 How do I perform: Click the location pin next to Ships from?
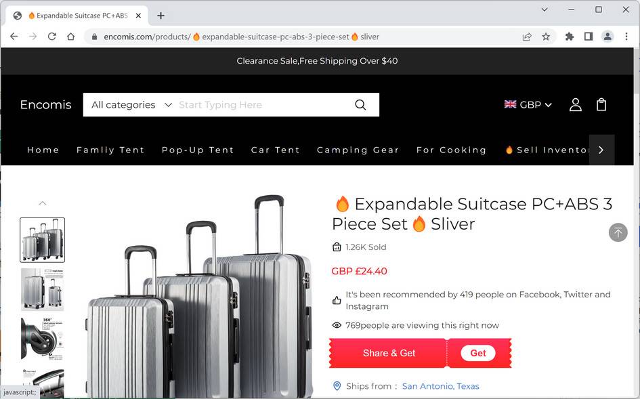click(337, 386)
